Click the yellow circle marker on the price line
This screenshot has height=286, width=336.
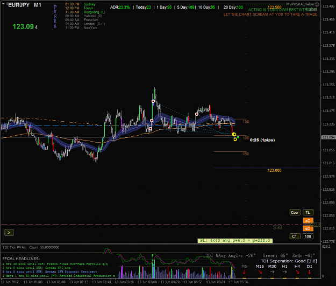click(234, 135)
